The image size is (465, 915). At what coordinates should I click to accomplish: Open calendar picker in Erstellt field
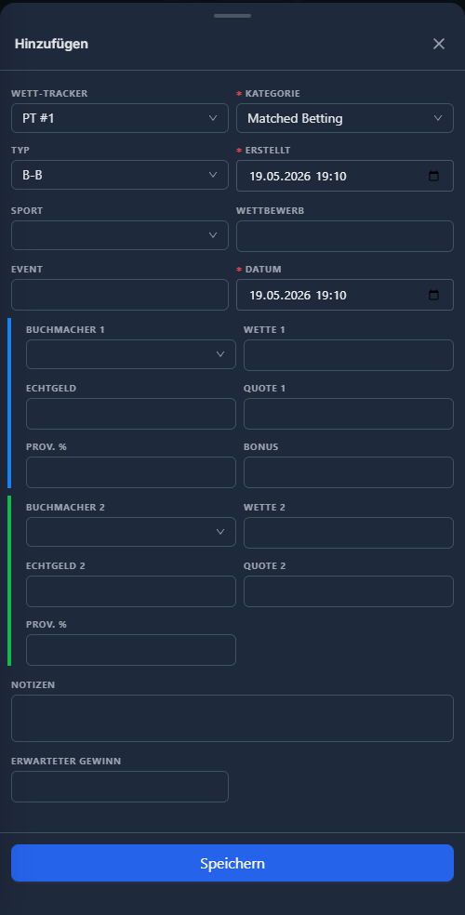point(433,177)
